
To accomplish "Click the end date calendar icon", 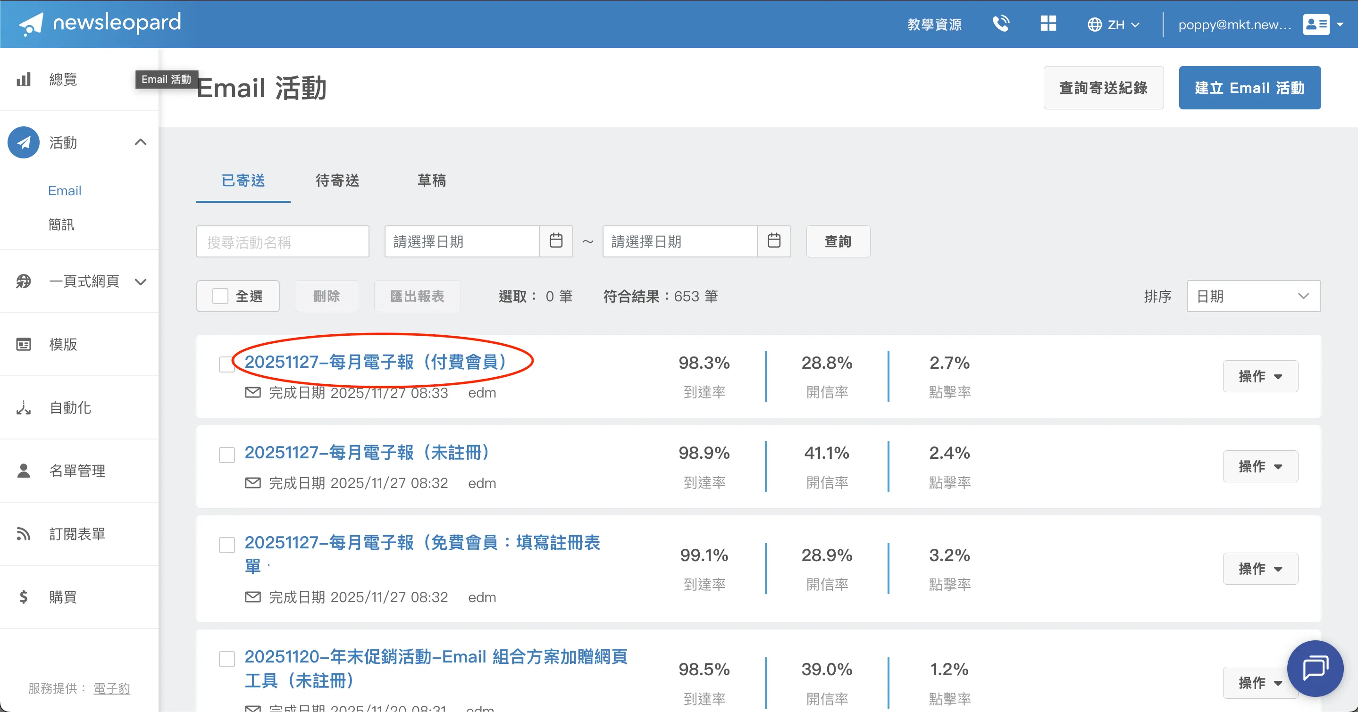I will 773,241.
